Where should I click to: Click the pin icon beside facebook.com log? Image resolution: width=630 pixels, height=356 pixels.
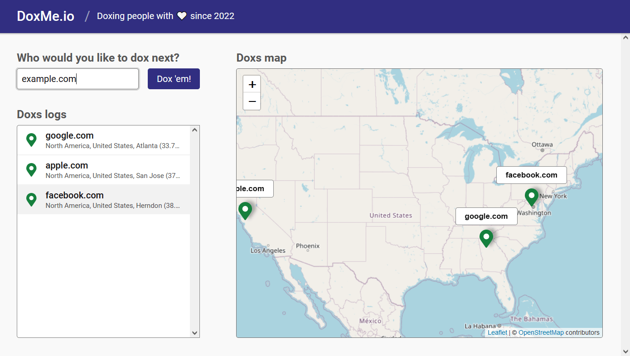(x=31, y=200)
